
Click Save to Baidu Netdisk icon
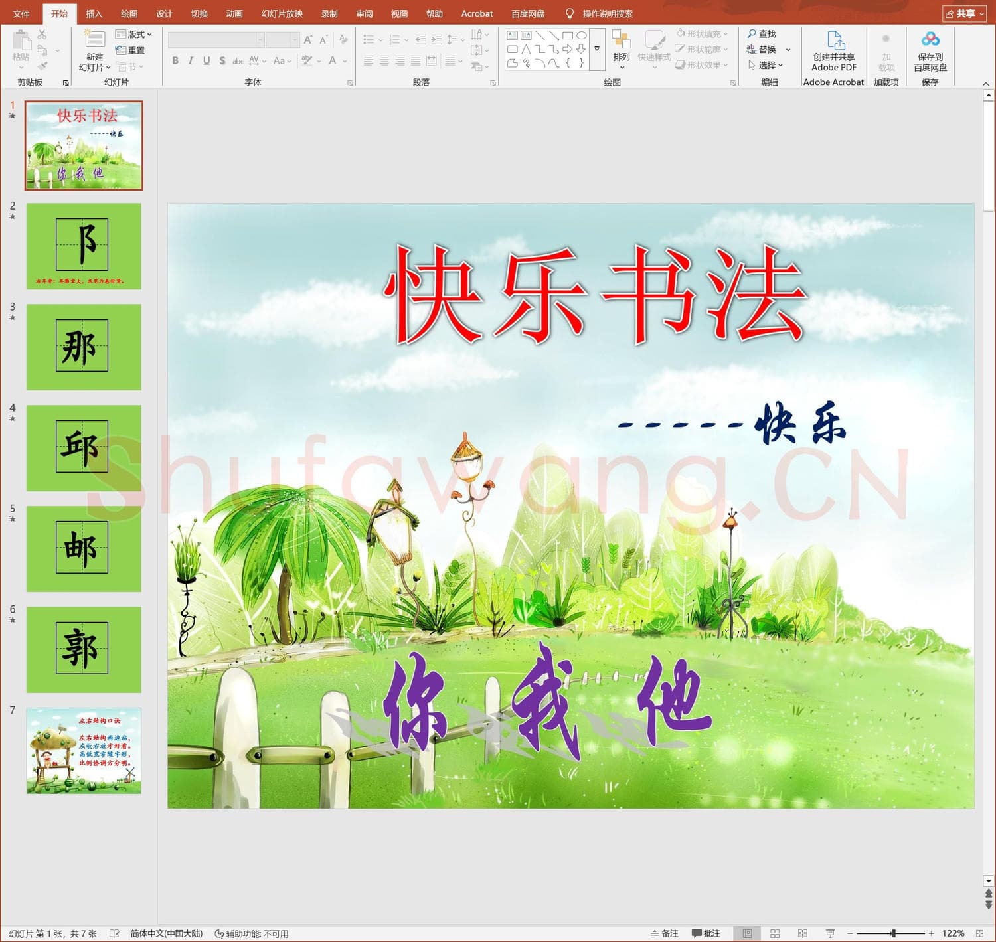(x=930, y=39)
